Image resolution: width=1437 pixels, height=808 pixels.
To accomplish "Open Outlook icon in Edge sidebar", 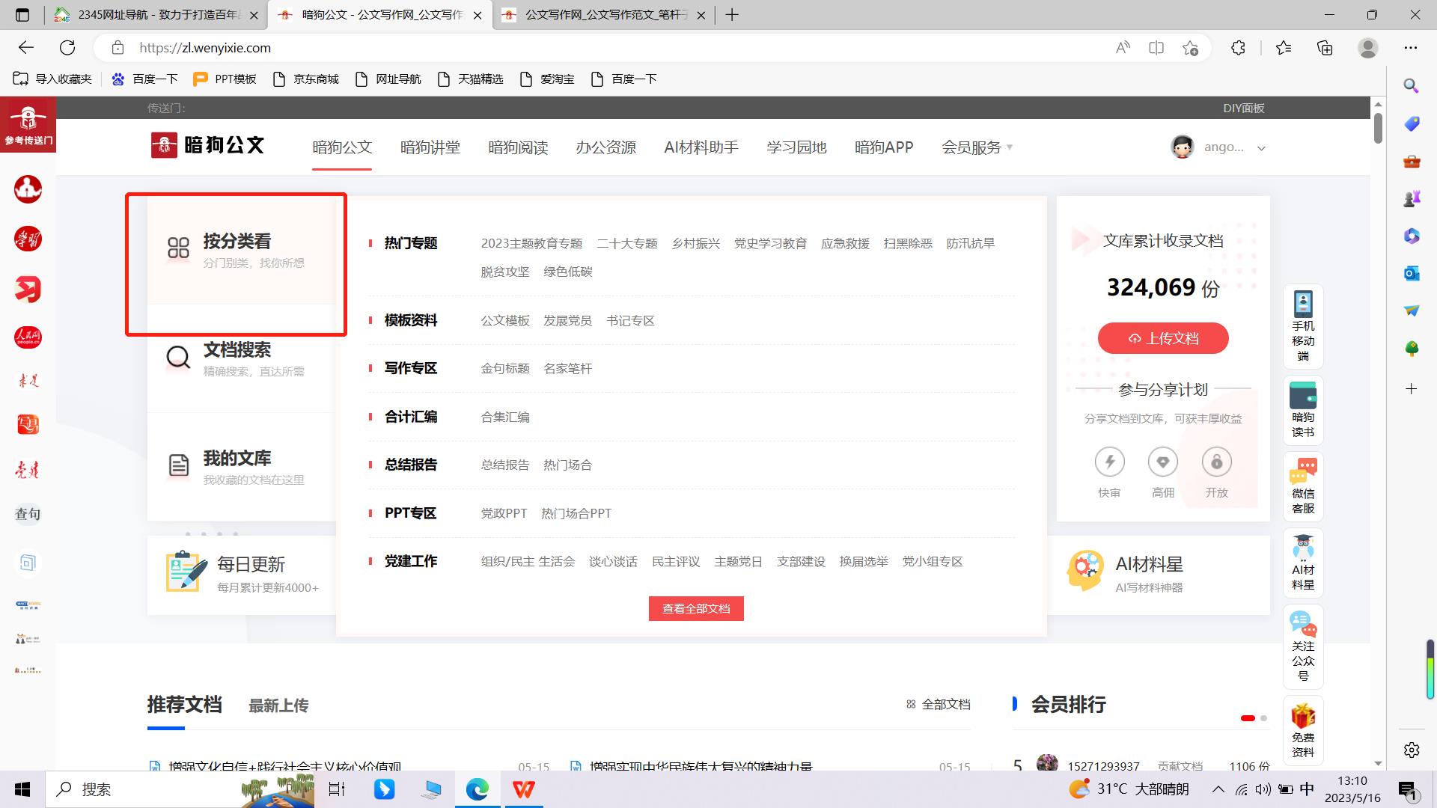I will pyautogui.click(x=1412, y=273).
